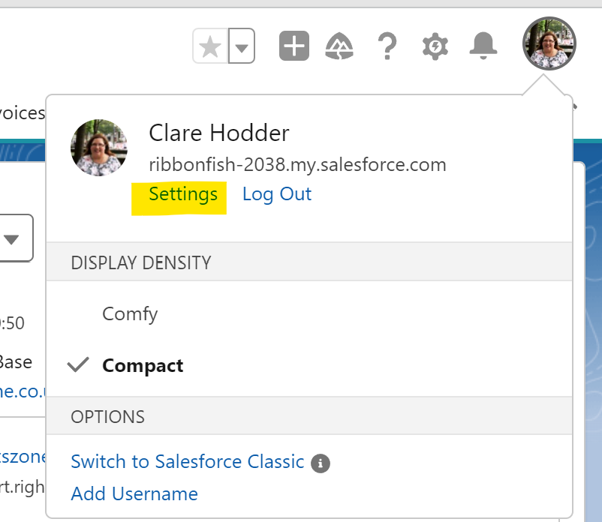Click Add Username option

click(134, 493)
